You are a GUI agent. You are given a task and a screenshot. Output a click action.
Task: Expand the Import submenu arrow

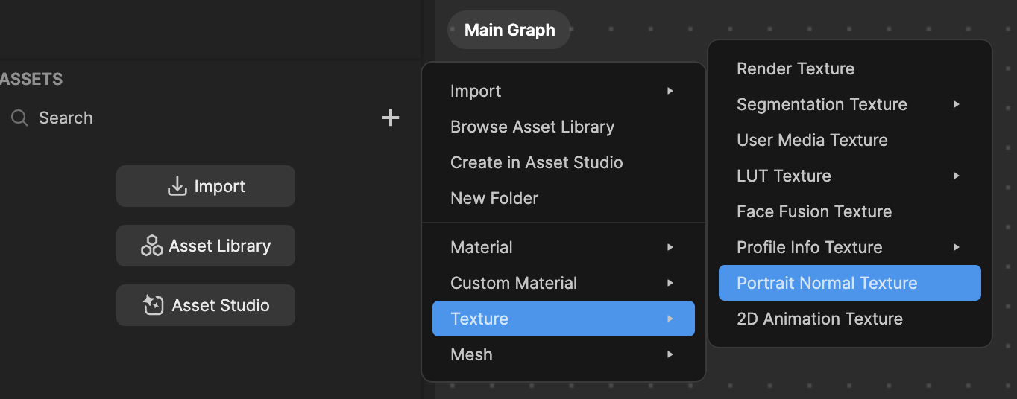click(x=670, y=91)
